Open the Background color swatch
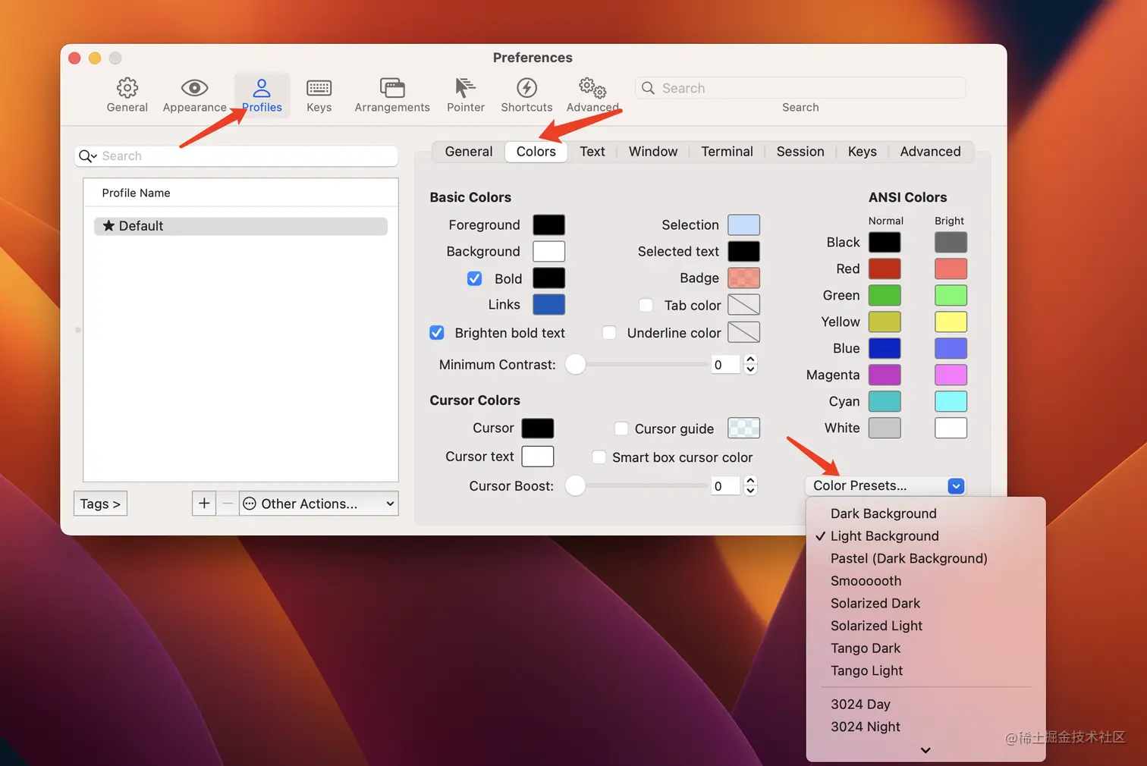1147x766 pixels. [x=548, y=251]
